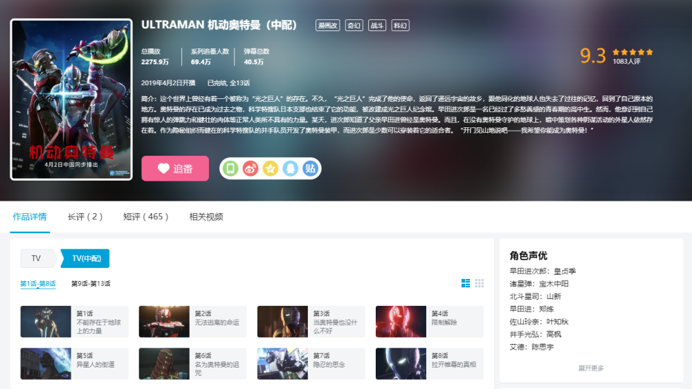Share to Tieba with the 贴 icon
The width and height of the screenshot is (692, 389).
pos(310,168)
